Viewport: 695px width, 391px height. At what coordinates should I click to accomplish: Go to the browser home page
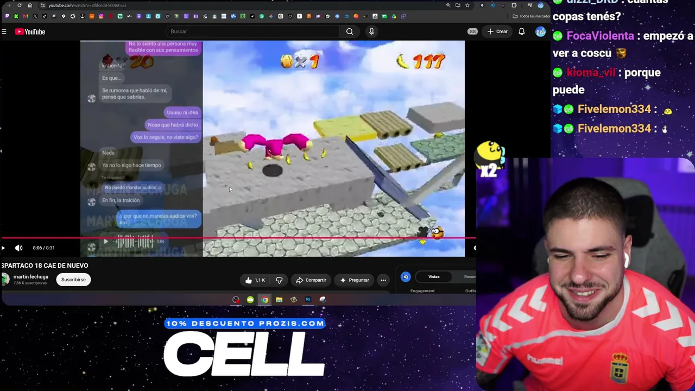[30, 5]
